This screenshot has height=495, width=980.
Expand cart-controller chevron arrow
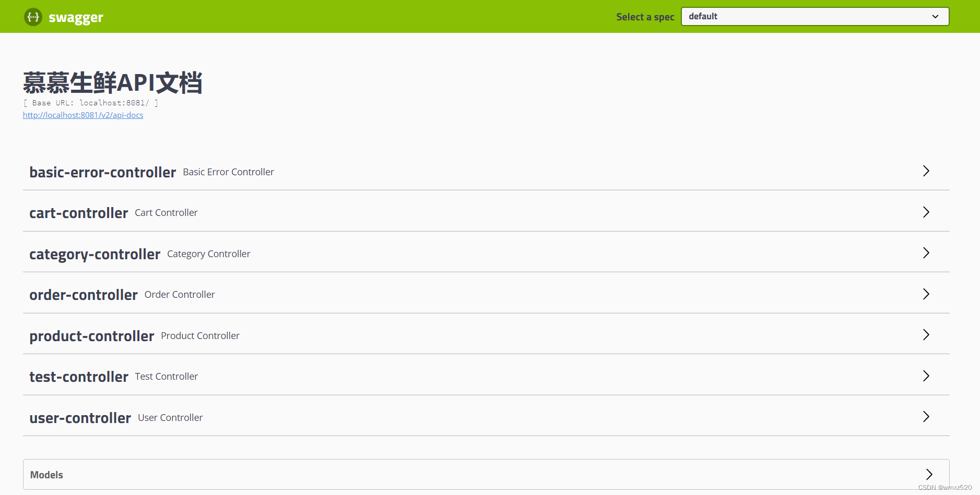[926, 212]
